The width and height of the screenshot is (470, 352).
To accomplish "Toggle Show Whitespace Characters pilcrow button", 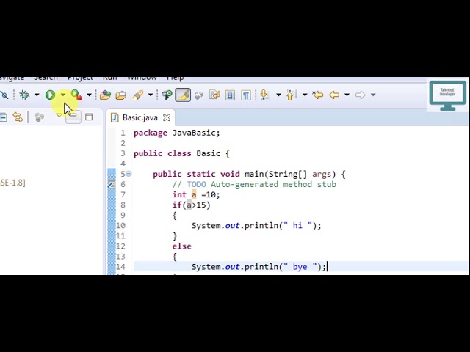I will tap(246, 95).
